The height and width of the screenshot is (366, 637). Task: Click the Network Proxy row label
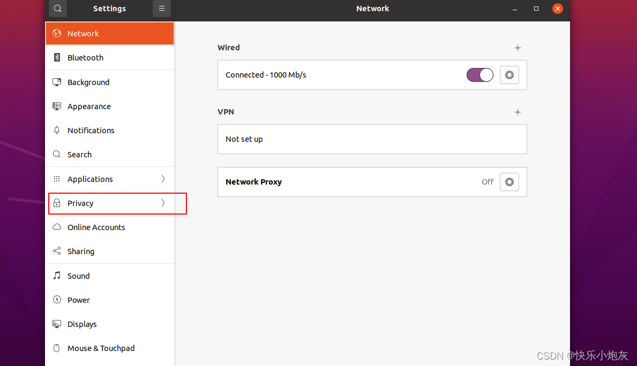(x=253, y=182)
